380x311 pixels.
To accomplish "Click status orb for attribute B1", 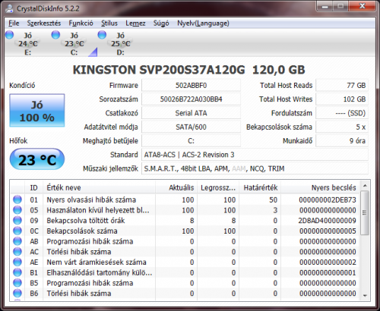I will (17, 272).
